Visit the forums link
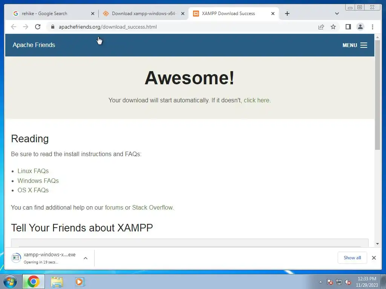386x289 pixels. [114, 208]
